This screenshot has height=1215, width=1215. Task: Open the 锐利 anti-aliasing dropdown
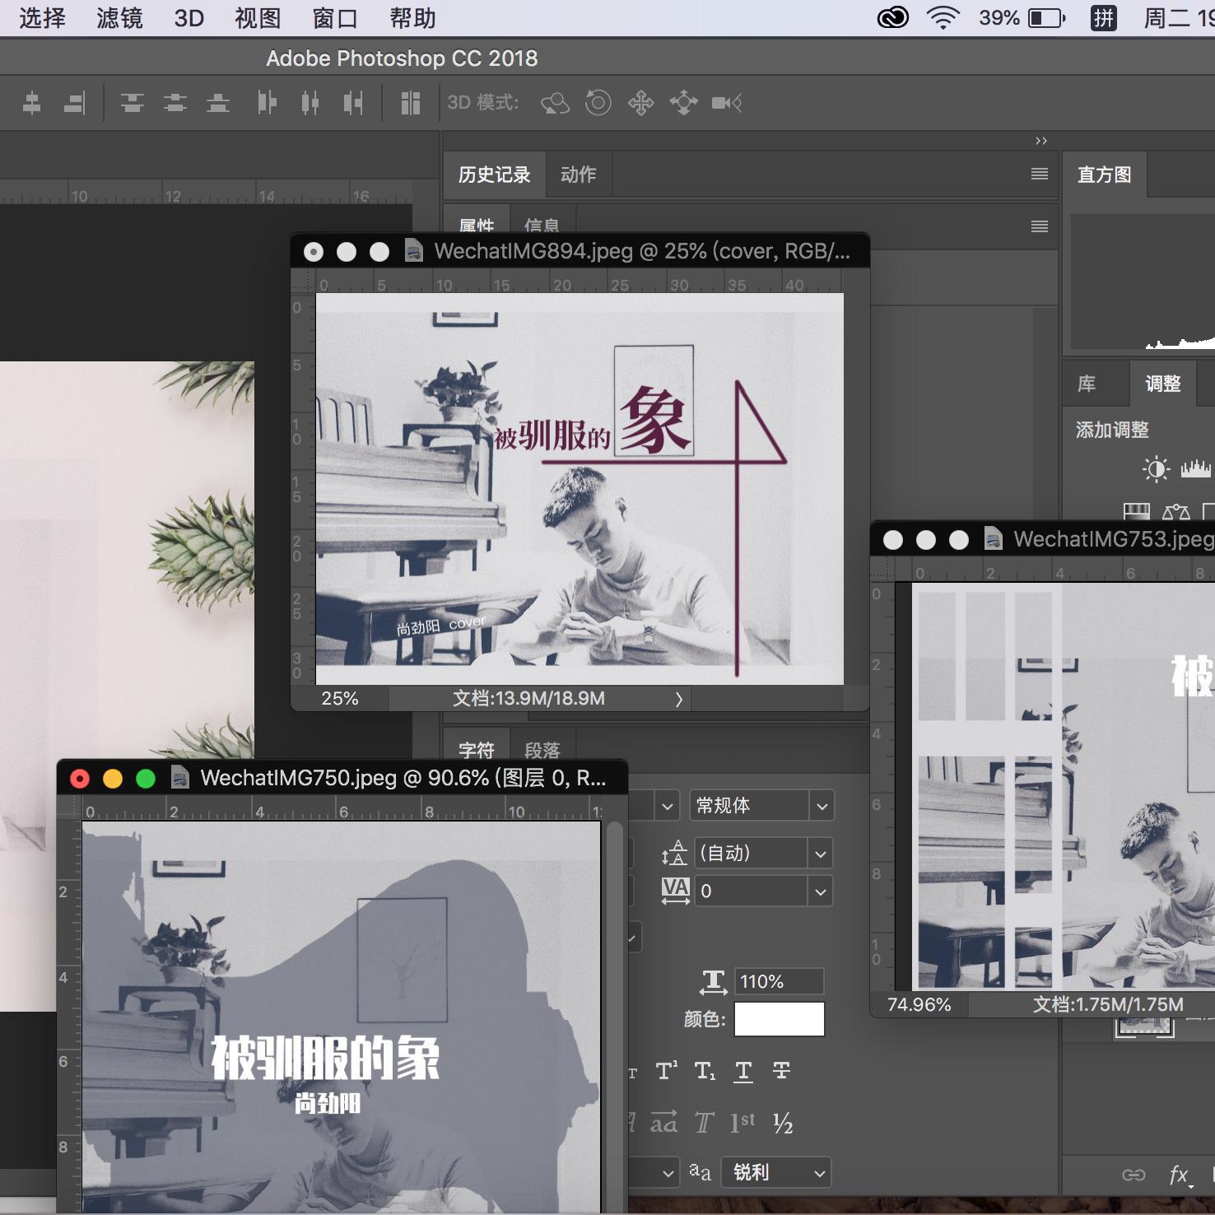point(776,1172)
